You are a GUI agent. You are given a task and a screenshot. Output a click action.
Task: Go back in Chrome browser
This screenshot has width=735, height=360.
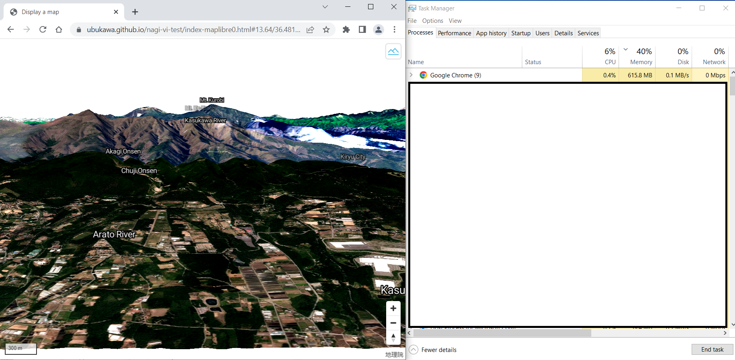pos(11,29)
